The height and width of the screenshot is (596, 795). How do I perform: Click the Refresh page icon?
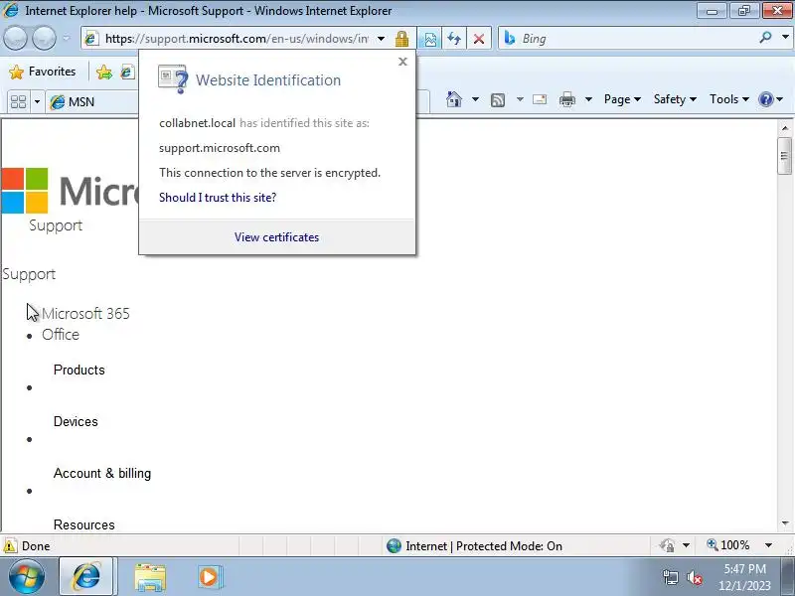coord(454,39)
